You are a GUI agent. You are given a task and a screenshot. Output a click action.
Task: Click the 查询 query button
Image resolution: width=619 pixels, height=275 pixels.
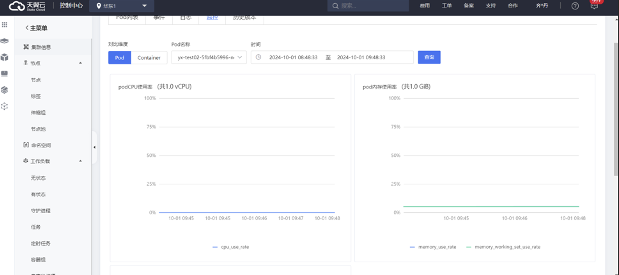pos(429,57)
